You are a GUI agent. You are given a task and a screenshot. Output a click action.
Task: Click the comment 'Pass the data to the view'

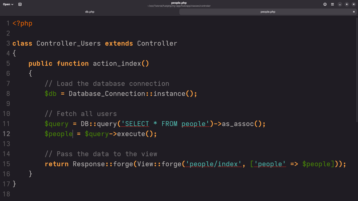(107, 154)
